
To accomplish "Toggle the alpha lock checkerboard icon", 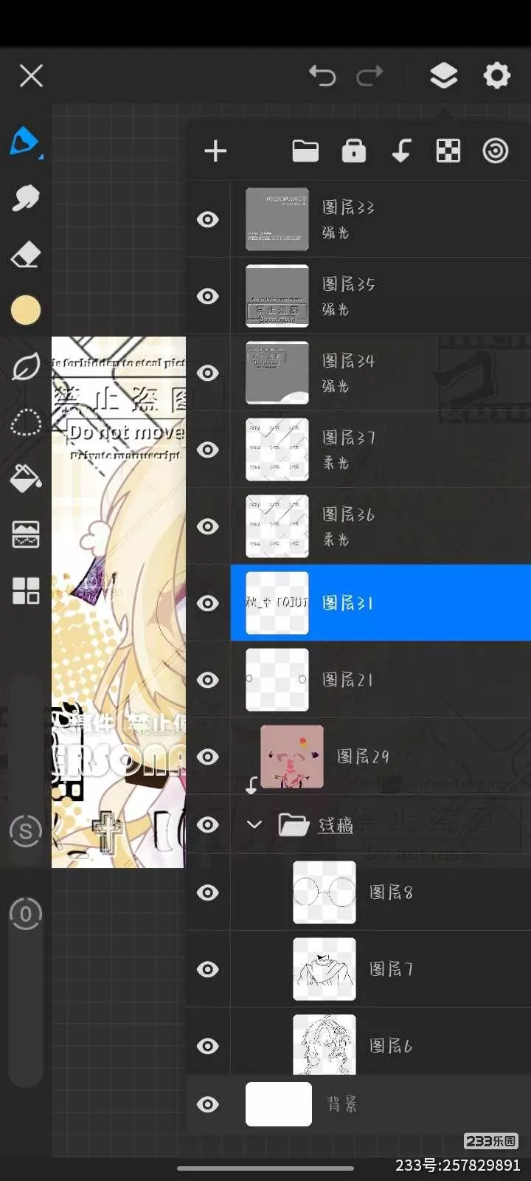I will pos(448,151).
